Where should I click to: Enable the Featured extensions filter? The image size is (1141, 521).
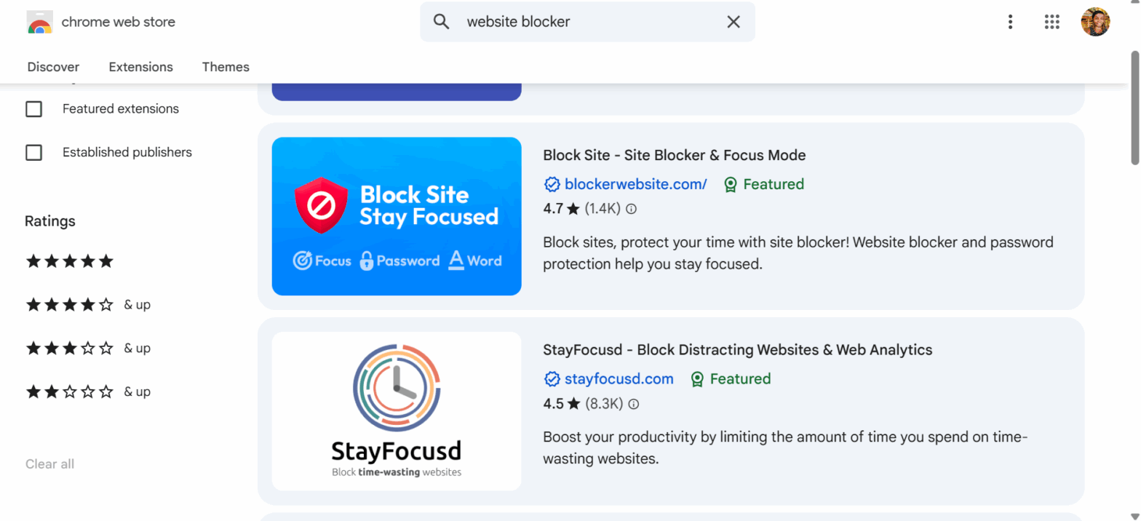(33, 108)
